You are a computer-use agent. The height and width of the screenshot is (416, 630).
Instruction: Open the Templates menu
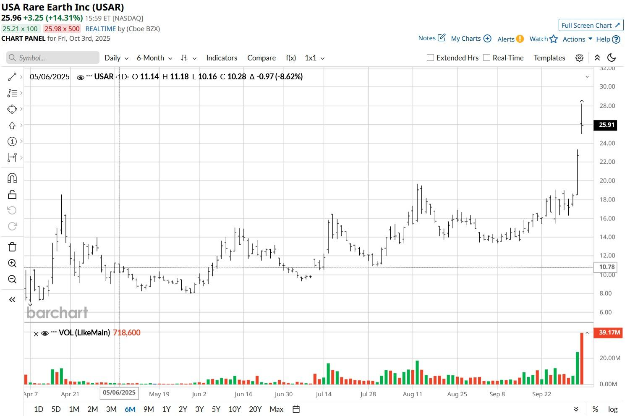[549, 58]
